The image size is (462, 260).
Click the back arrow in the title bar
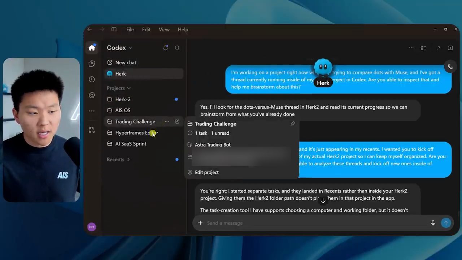coord(90,29)
